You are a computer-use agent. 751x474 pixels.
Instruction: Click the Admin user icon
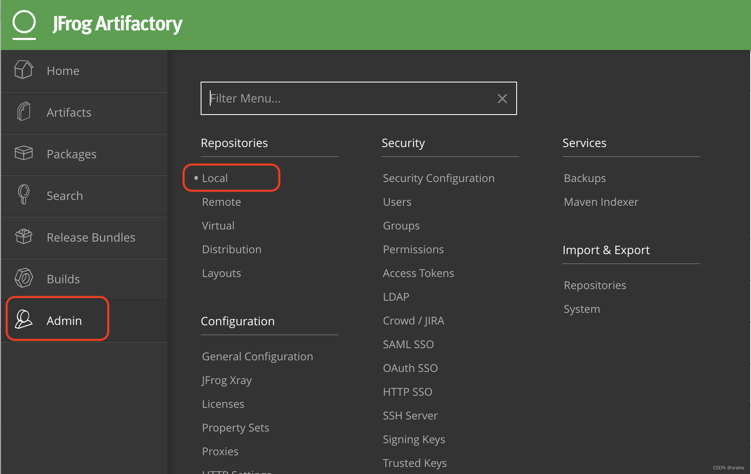(24, 319)
